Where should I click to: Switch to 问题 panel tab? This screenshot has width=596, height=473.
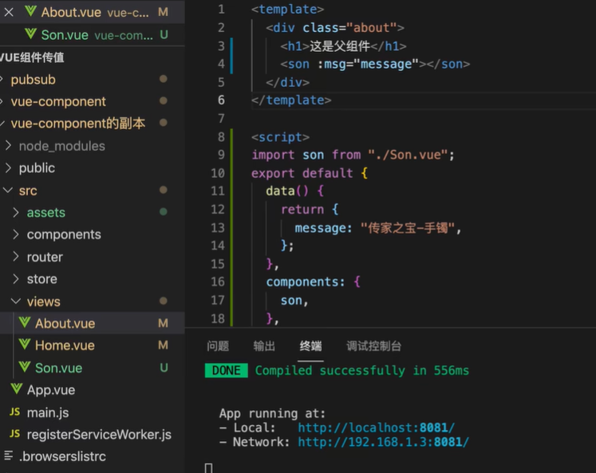coord(218,346)
